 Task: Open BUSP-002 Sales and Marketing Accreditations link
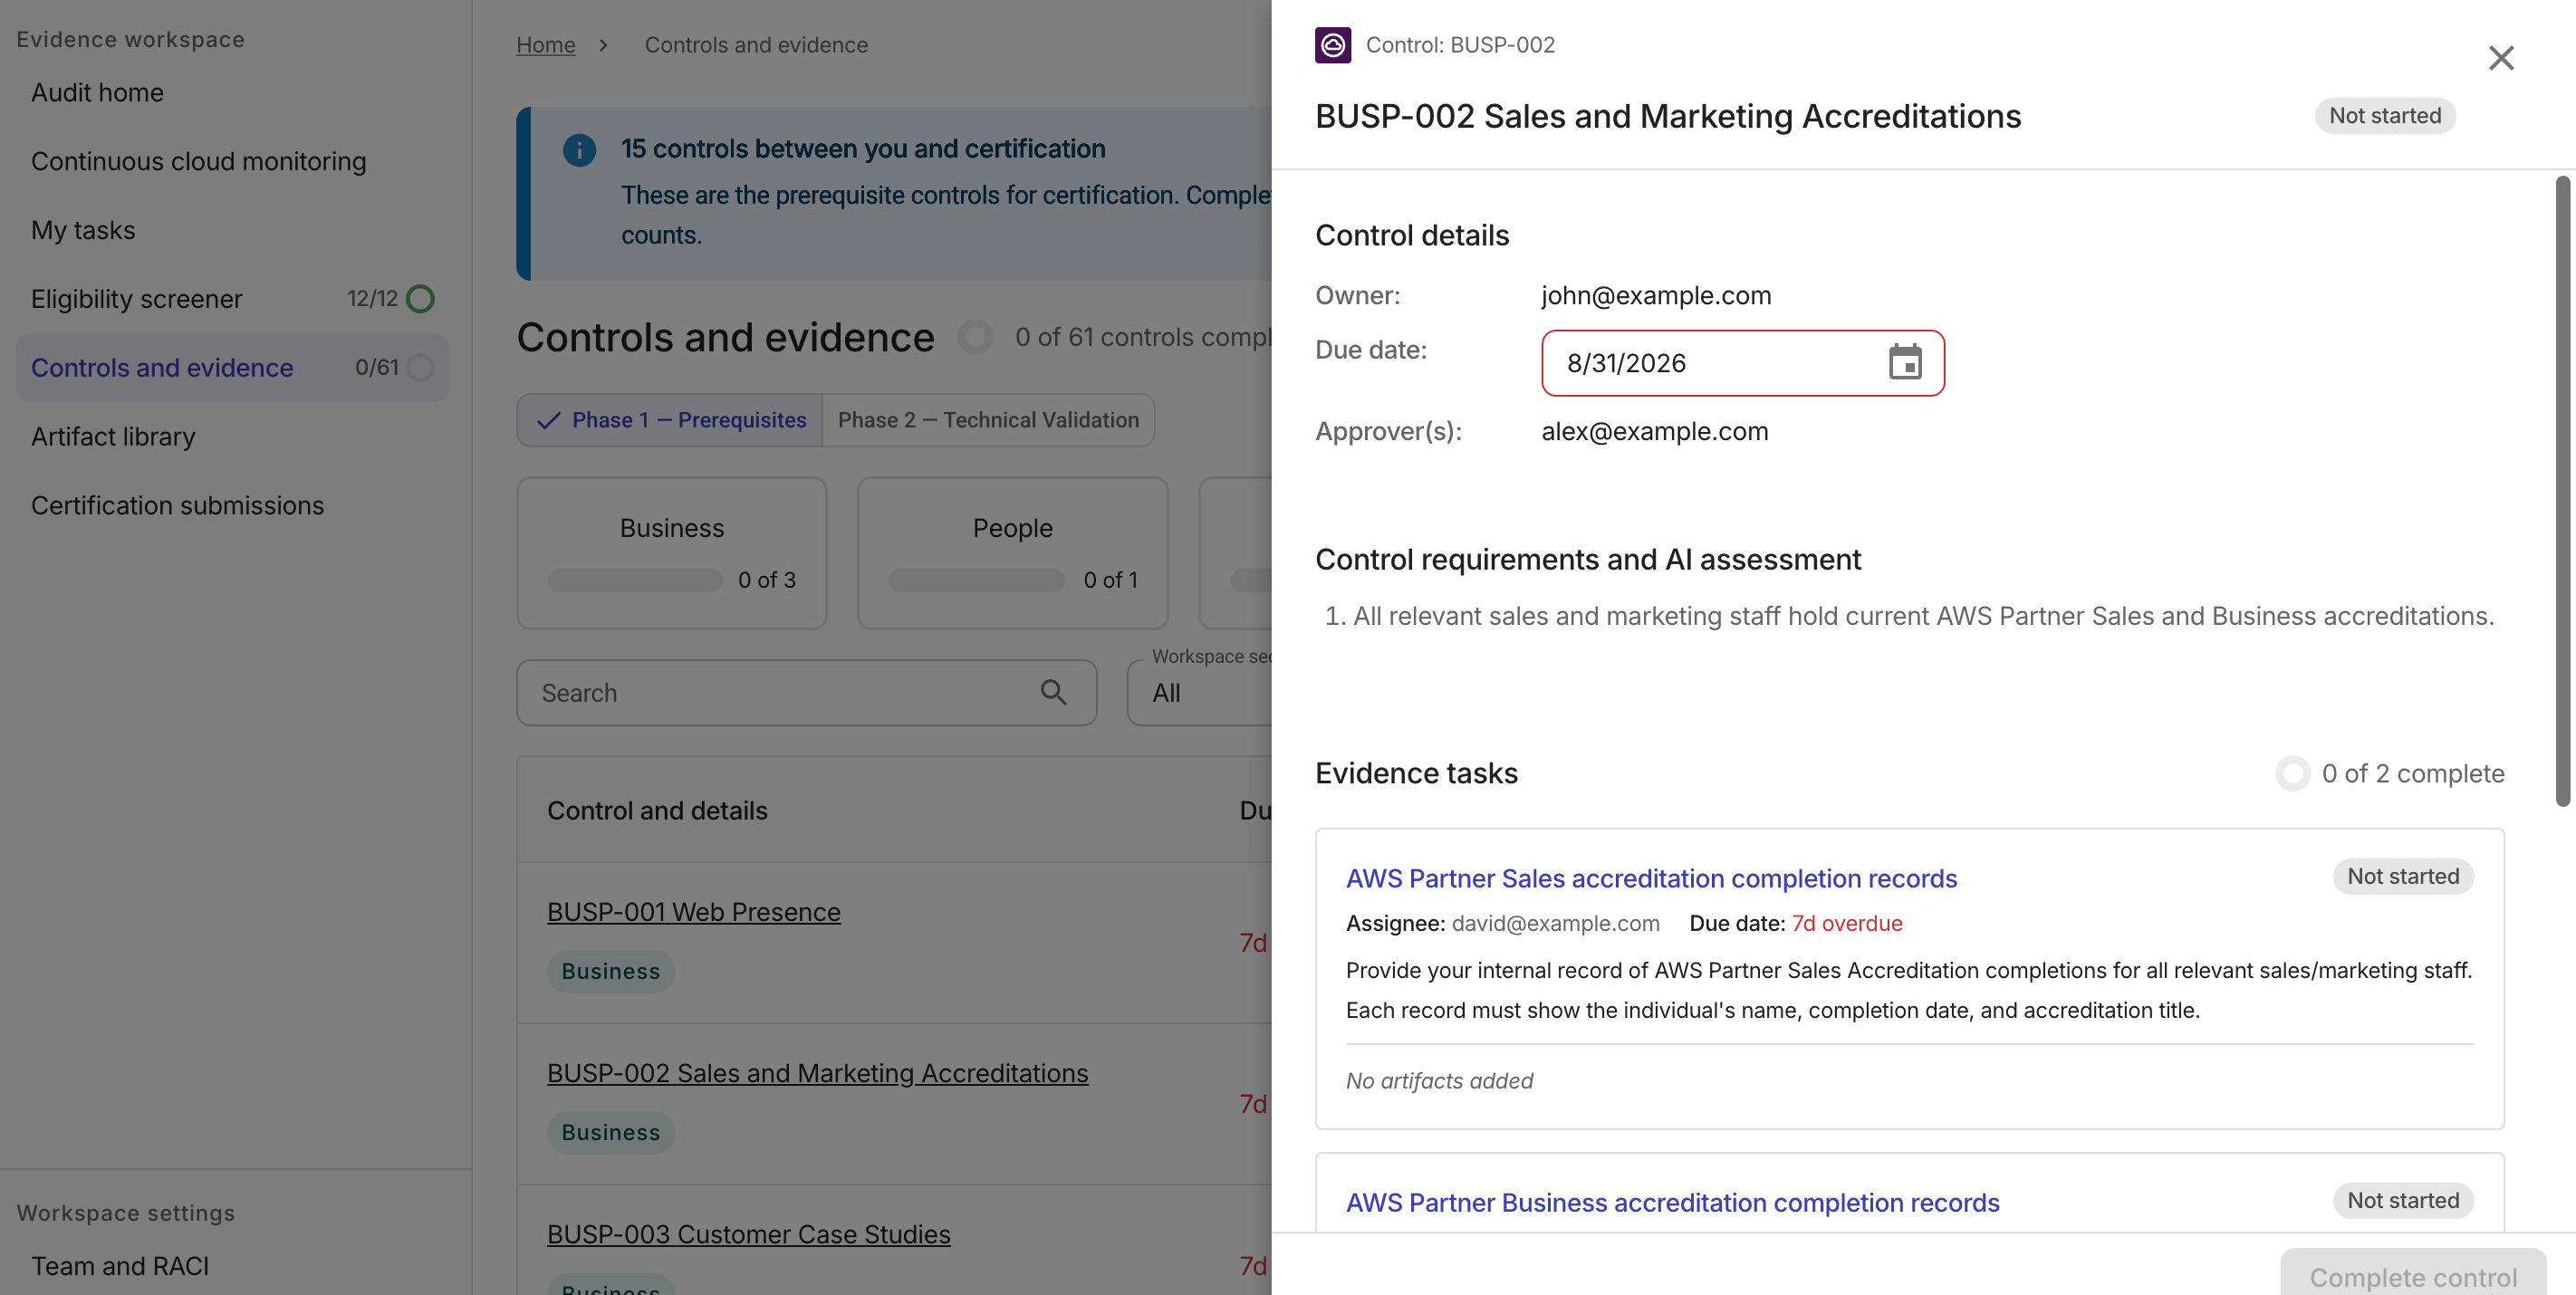click(817, 1073)
